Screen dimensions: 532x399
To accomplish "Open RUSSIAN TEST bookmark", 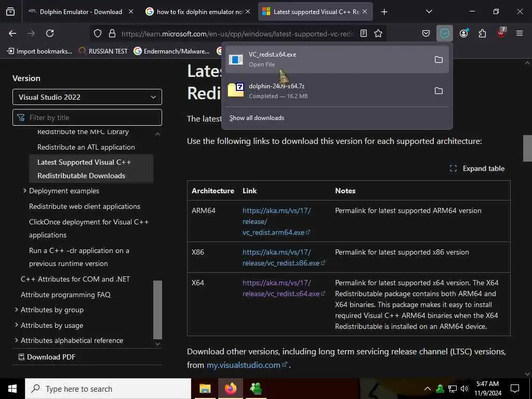I will pyautogui.click(x=103, y=51).
